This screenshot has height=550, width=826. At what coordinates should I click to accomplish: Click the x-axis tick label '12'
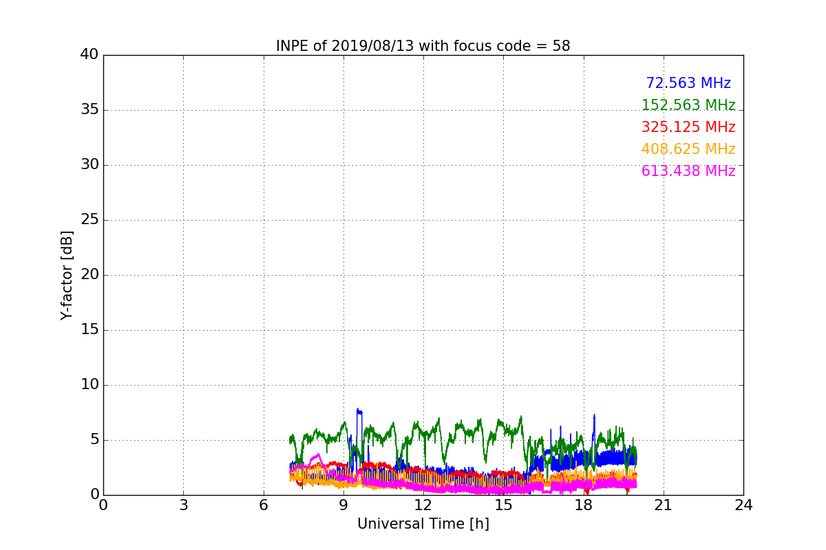point(423,505)
